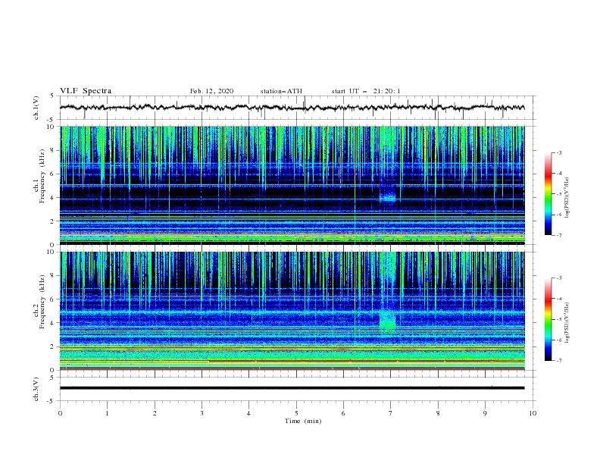Image resolution: width=600 pixels, height=464 pixels.
Task: Click the "station=ATH" header label
Action: 281,91
